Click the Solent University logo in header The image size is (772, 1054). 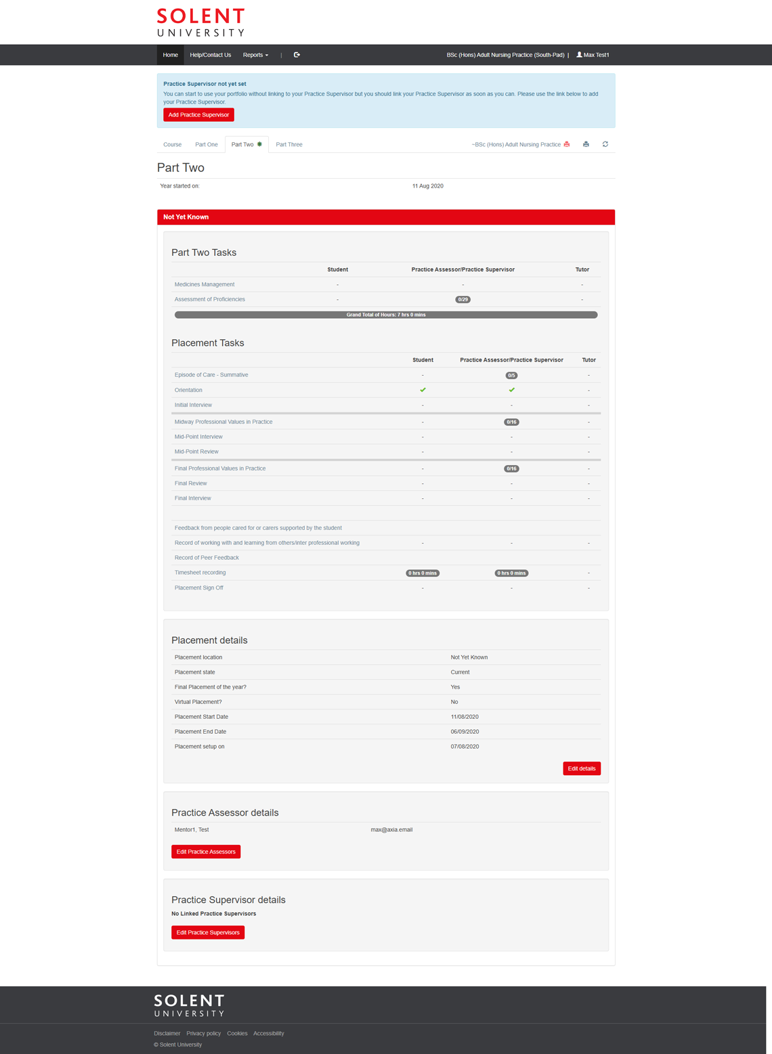[x=200, y=22]
